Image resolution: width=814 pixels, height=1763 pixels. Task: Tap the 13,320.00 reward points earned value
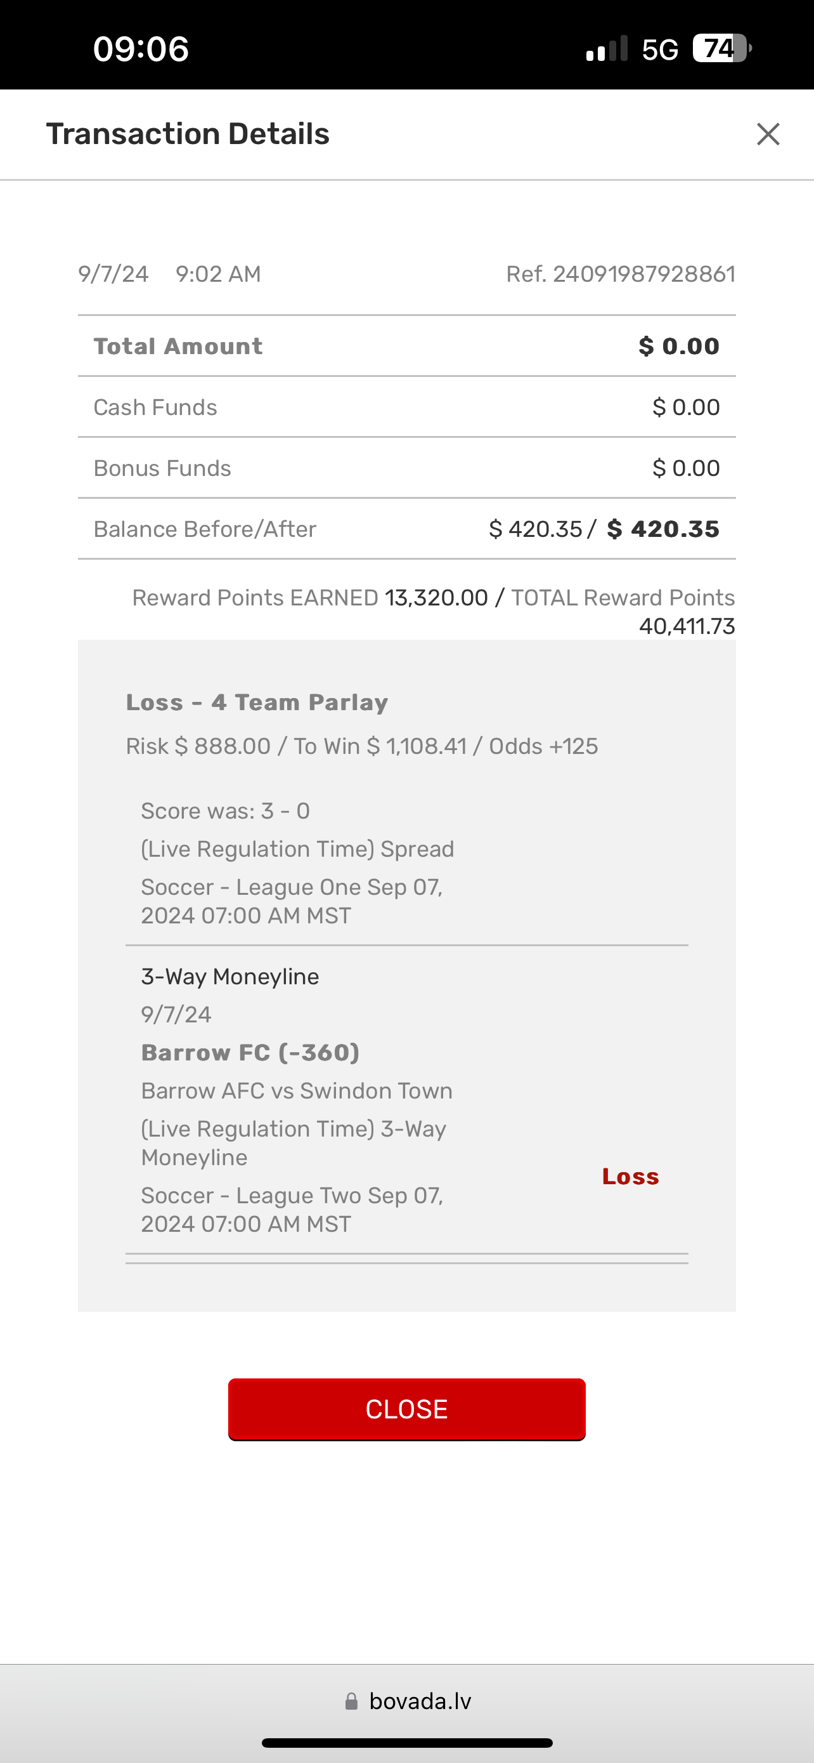[x=436, y=597]
